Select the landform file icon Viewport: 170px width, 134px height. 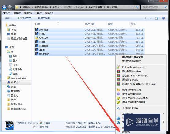(37, 54)
